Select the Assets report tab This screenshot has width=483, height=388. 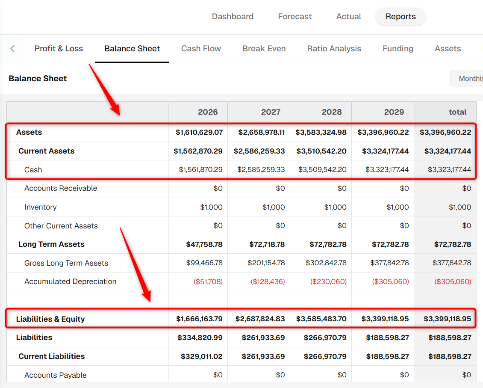click(448, 49)
